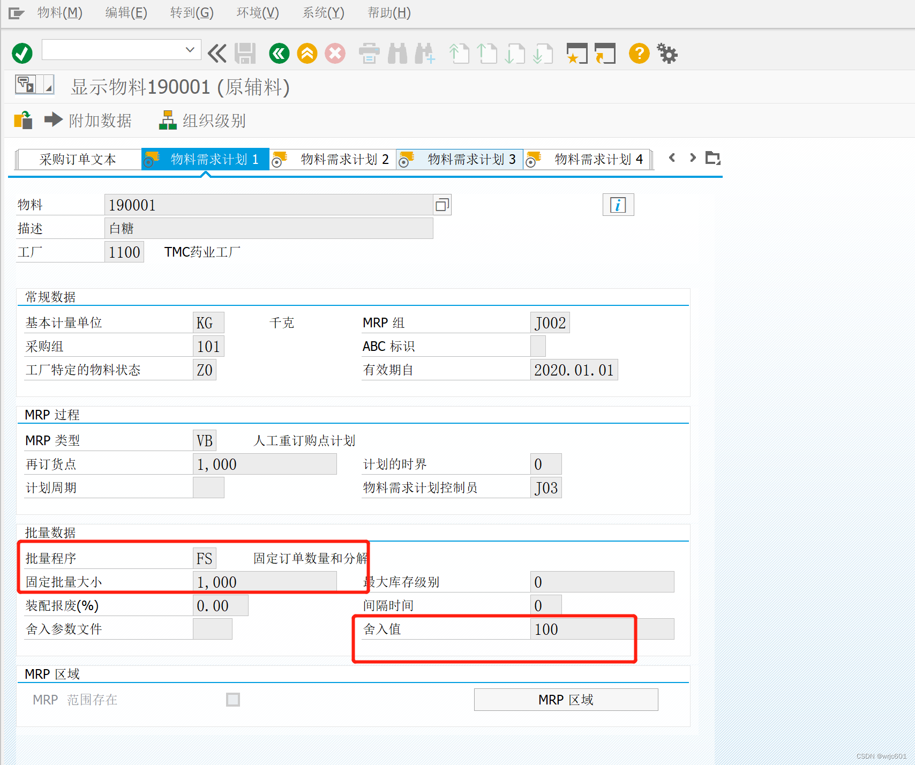The height and width of the screenshot is (765, 915).
Task: Click the 基本计量单位 field KG
Action: pyautogui.click(x=208, y=322)
